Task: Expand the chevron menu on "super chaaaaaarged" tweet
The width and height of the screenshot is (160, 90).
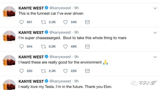Action: [x=155, y=33]
